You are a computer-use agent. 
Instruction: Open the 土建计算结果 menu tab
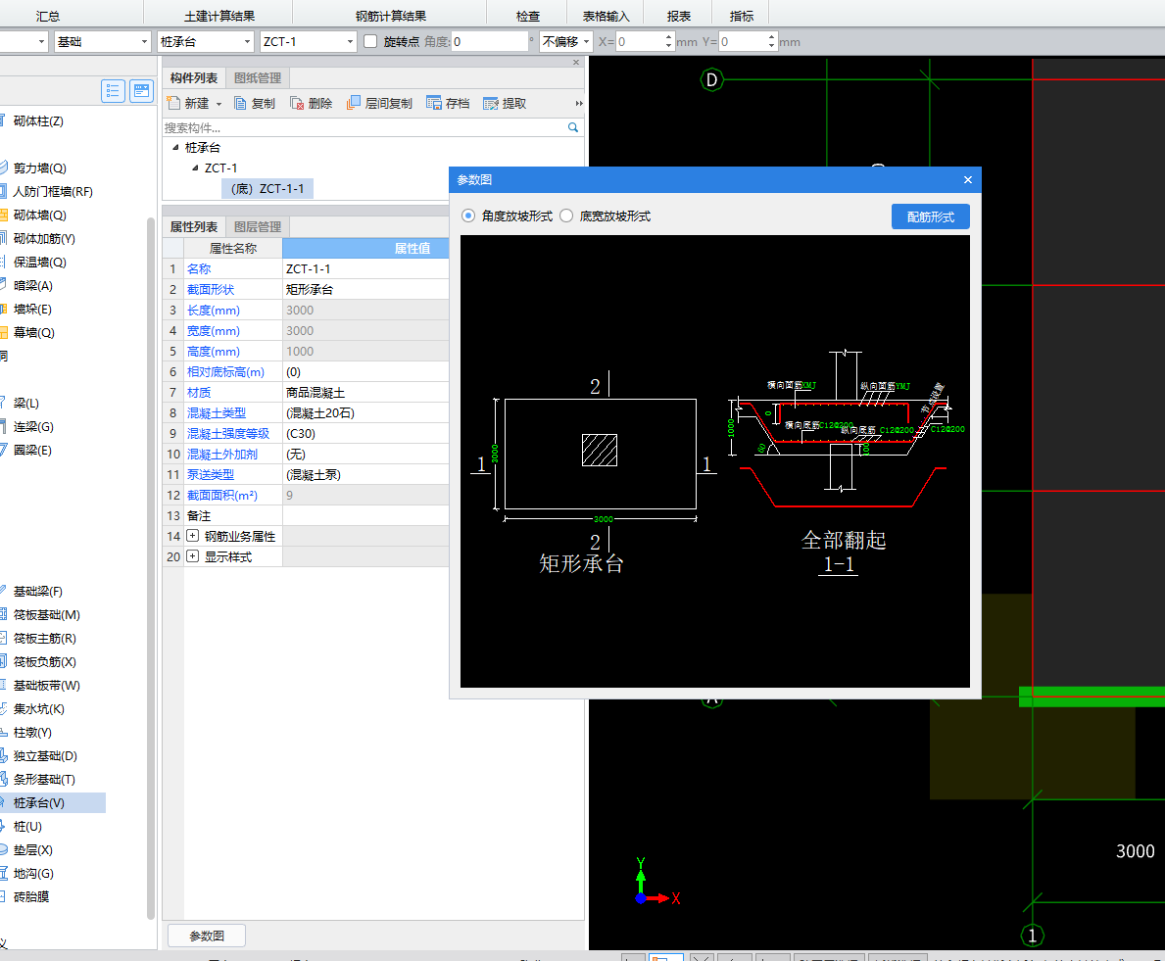pyautogui.click(x=219, y=16)
